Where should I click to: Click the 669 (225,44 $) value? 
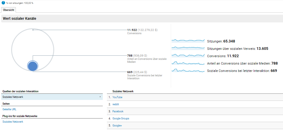[x=137, y=72]
